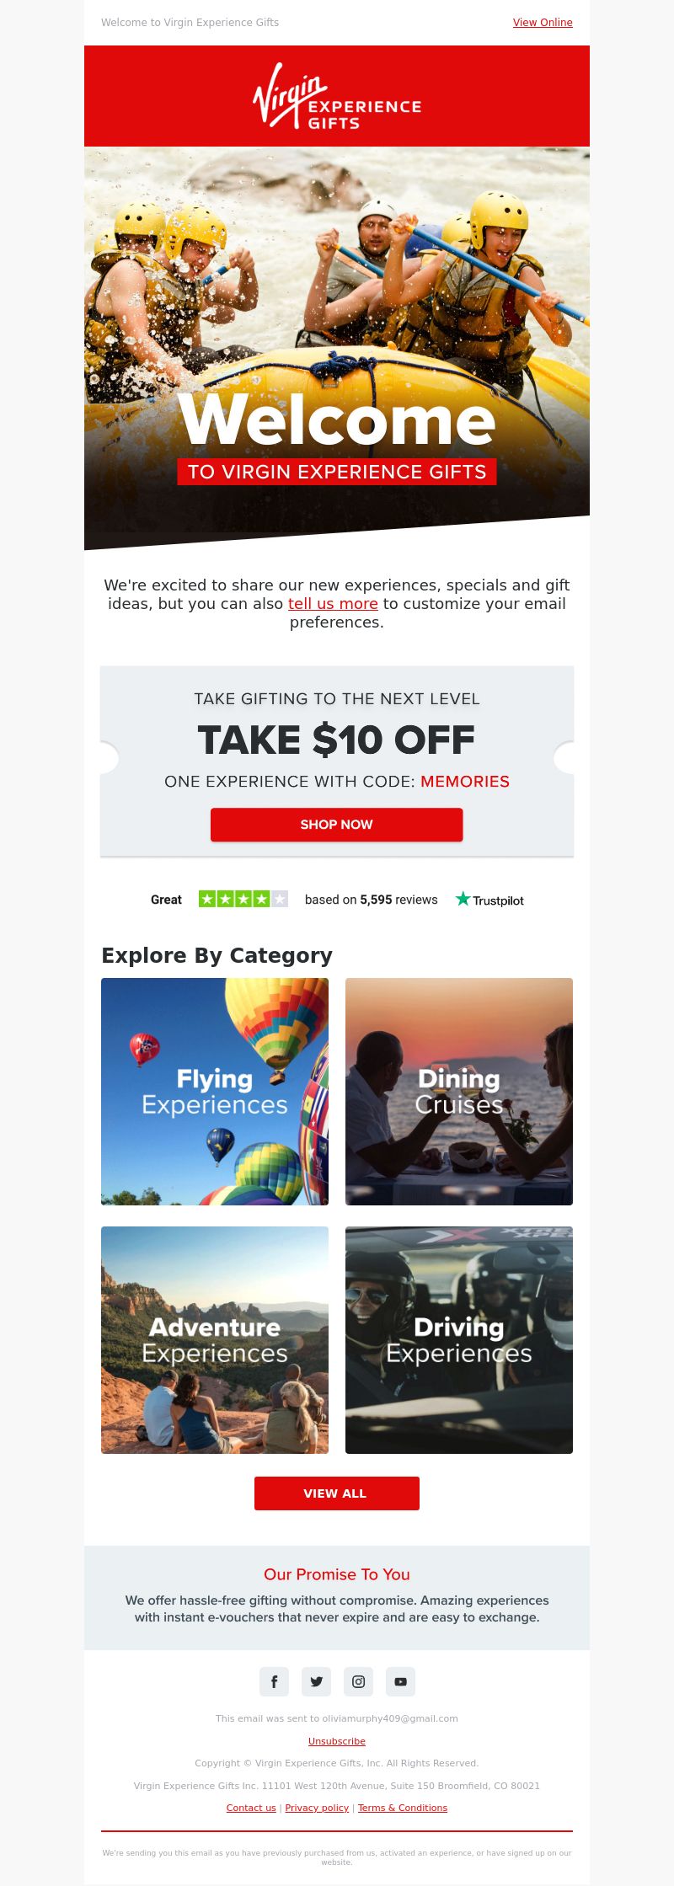Click the Unsubscribe link
The height and width of the screenshot is (1886, 674).
tap(337, 1741)
